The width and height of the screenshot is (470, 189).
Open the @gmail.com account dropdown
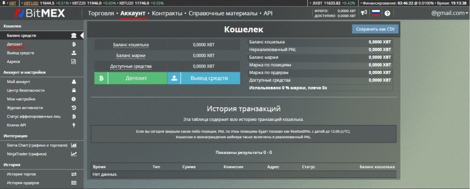pos(449,13)
